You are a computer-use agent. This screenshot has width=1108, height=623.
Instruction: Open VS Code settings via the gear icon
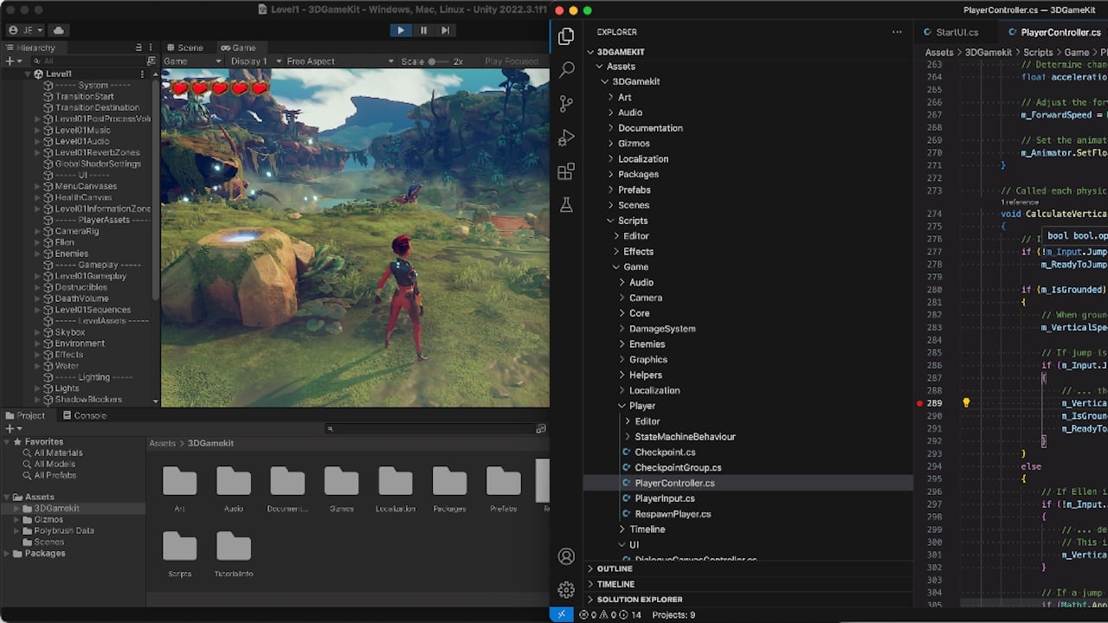tap(566, 590)
